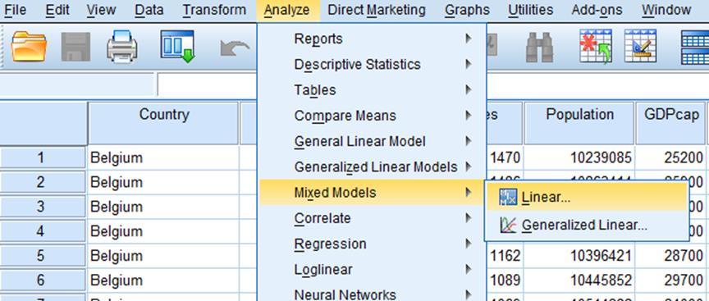
Task: Click the Undo arrow icon
Action: pos(235,48)
